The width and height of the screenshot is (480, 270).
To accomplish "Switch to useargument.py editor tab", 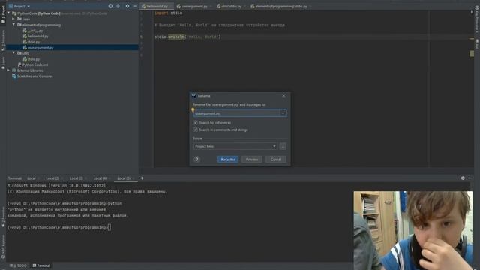I will (x=193, y=6).
